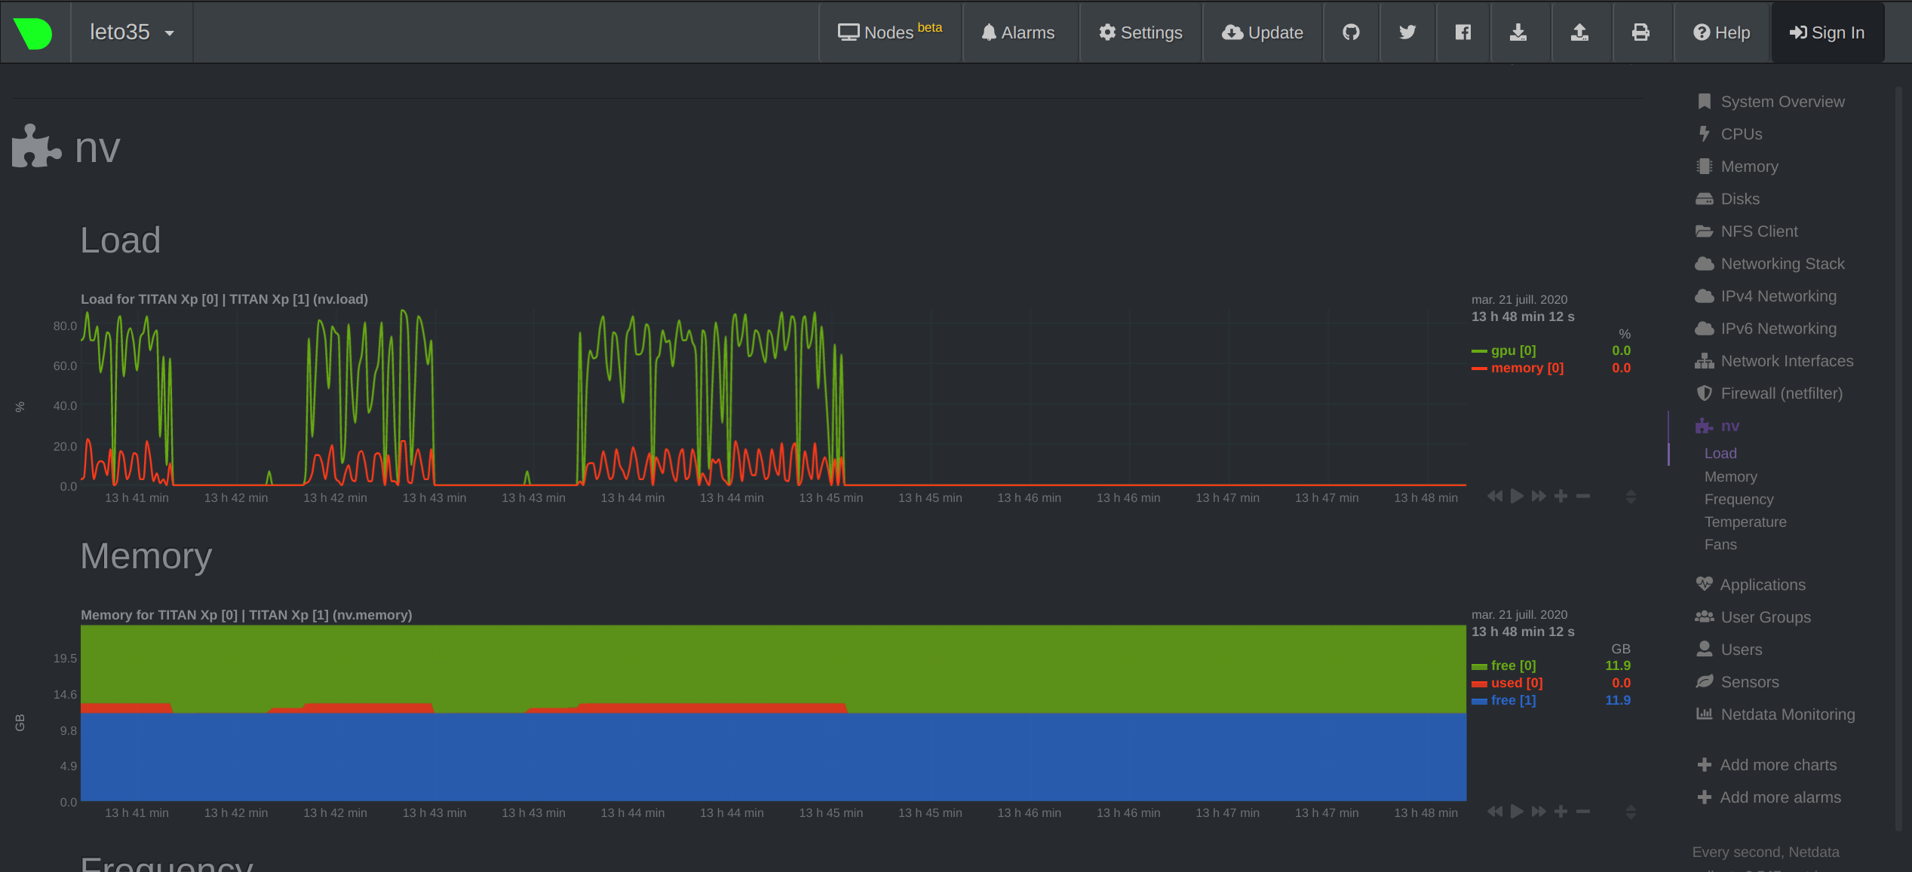Open Network Interfaces section
1912x872 pixels.
click(x=1774, y=361)
